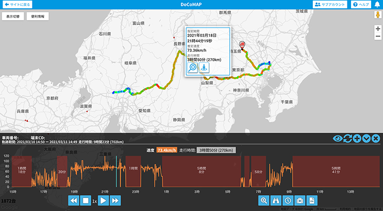Click the street view person icon in popup
The image size is (383, 211).
point(204,67)
